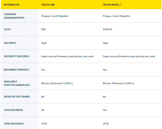The width and height of the screenshot is (162, 129).
Task: Click the BEGINNER FRIENDLY row label
Action: [17, 70]
